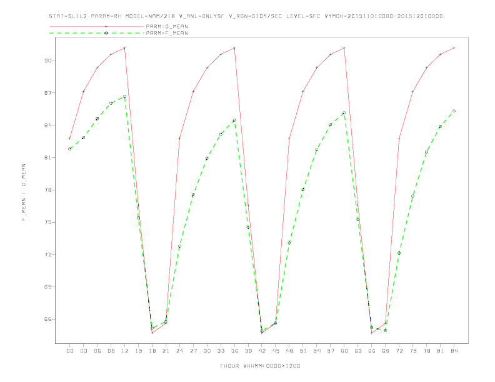Click the x-axis tick label 39
This screenshot has width=495, height=382.
pyautogui.click(x=248, y=351)
